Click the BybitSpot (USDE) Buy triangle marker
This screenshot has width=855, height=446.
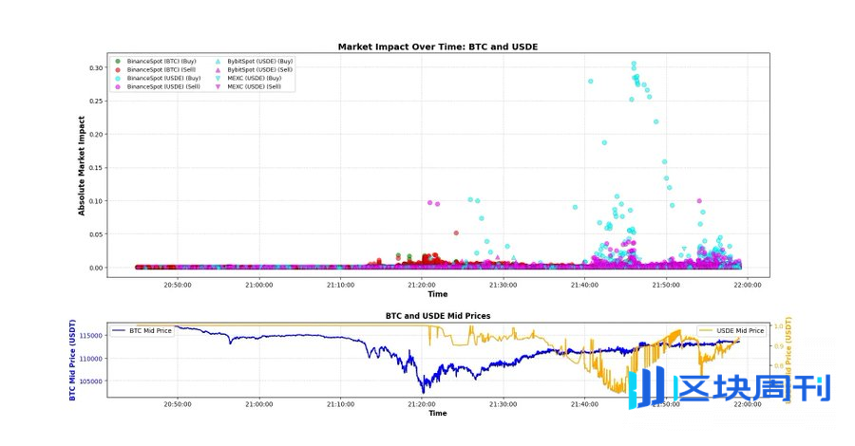pos(218,61)
